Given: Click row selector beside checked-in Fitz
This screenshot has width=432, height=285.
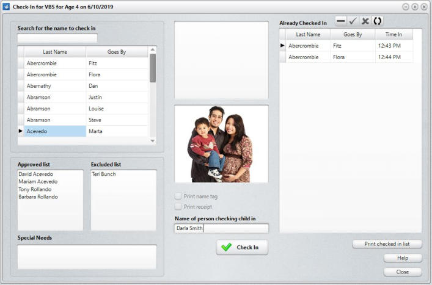Looking at the screenshot, I should [x=283, y=46].
